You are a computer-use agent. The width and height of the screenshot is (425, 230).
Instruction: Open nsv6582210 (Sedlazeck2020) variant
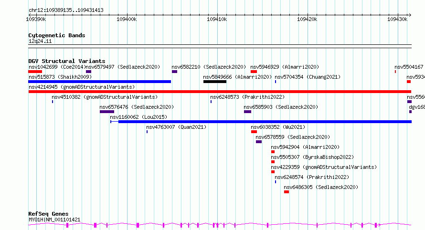point(209,67)
